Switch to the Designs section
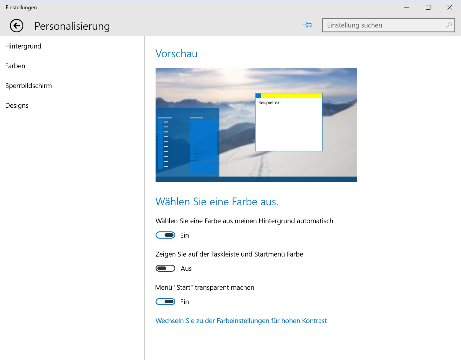461x360 pixels. (x=17, y=106)
